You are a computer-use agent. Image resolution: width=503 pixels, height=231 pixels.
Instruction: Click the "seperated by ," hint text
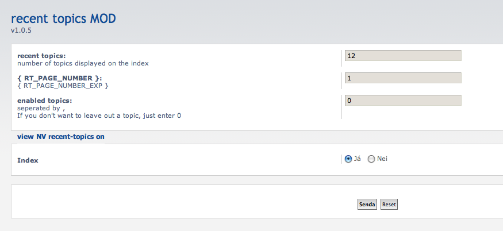pyautogui.click(x=41, y=108)
